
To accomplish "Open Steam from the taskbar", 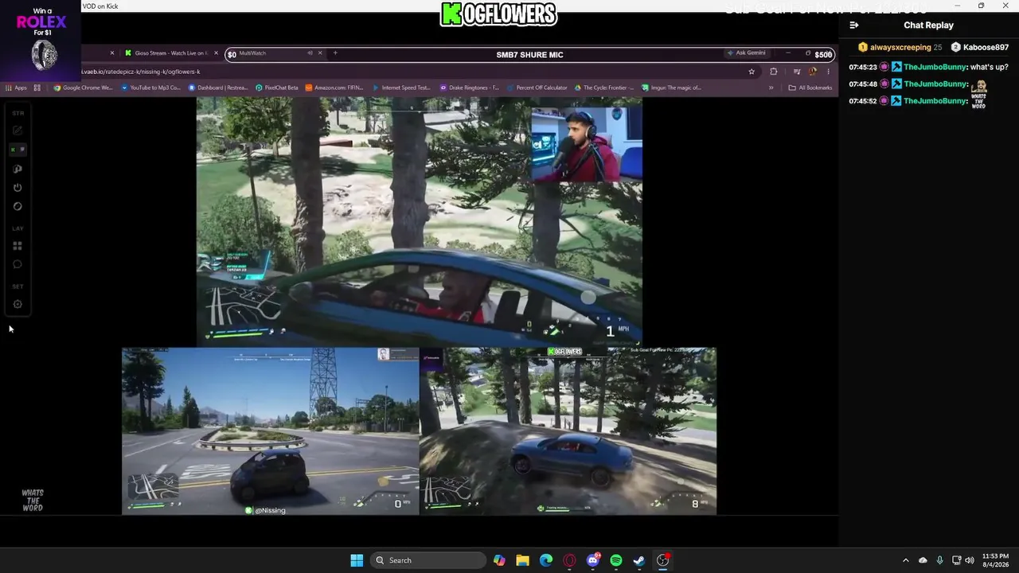I will pyautogui.click(x=639, y=560).
